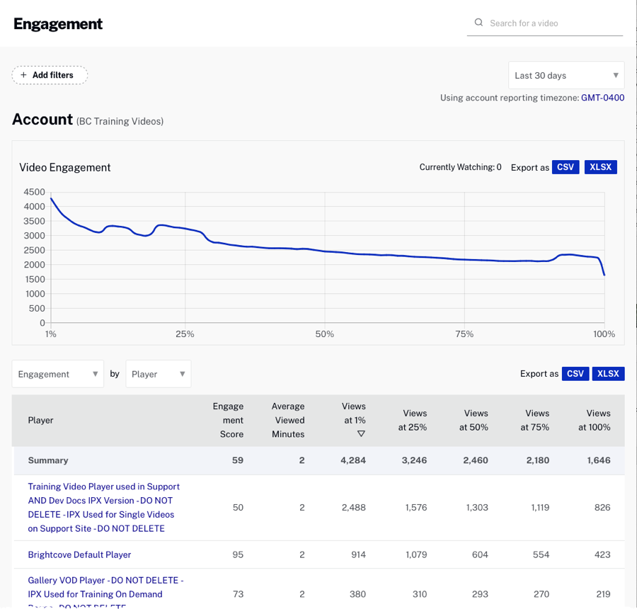This screenshot has height=609, width=637.
Task: Click the engagement line at 50% mark
Action: click(325, 251)
